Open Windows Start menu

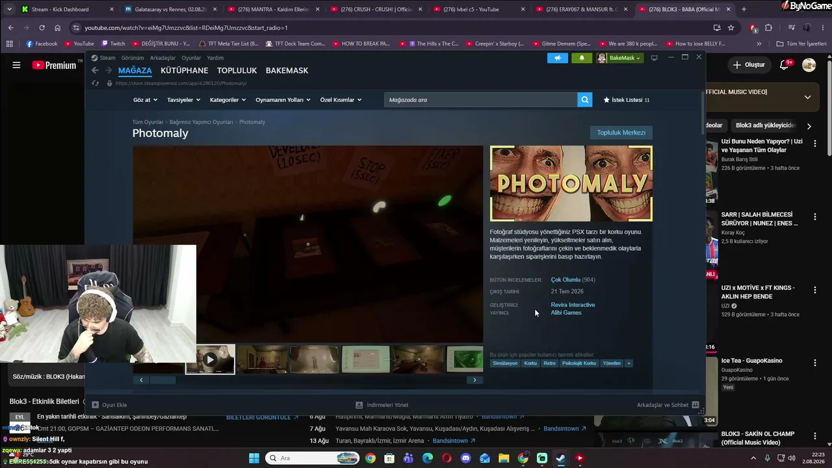click(x=254, y=458)
